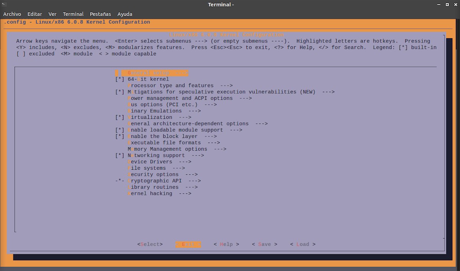Screen dimensions: 460x271
Task: Toggle Enable the block layer checkbox
Action: pyautogui.click(x=120, y=136)
